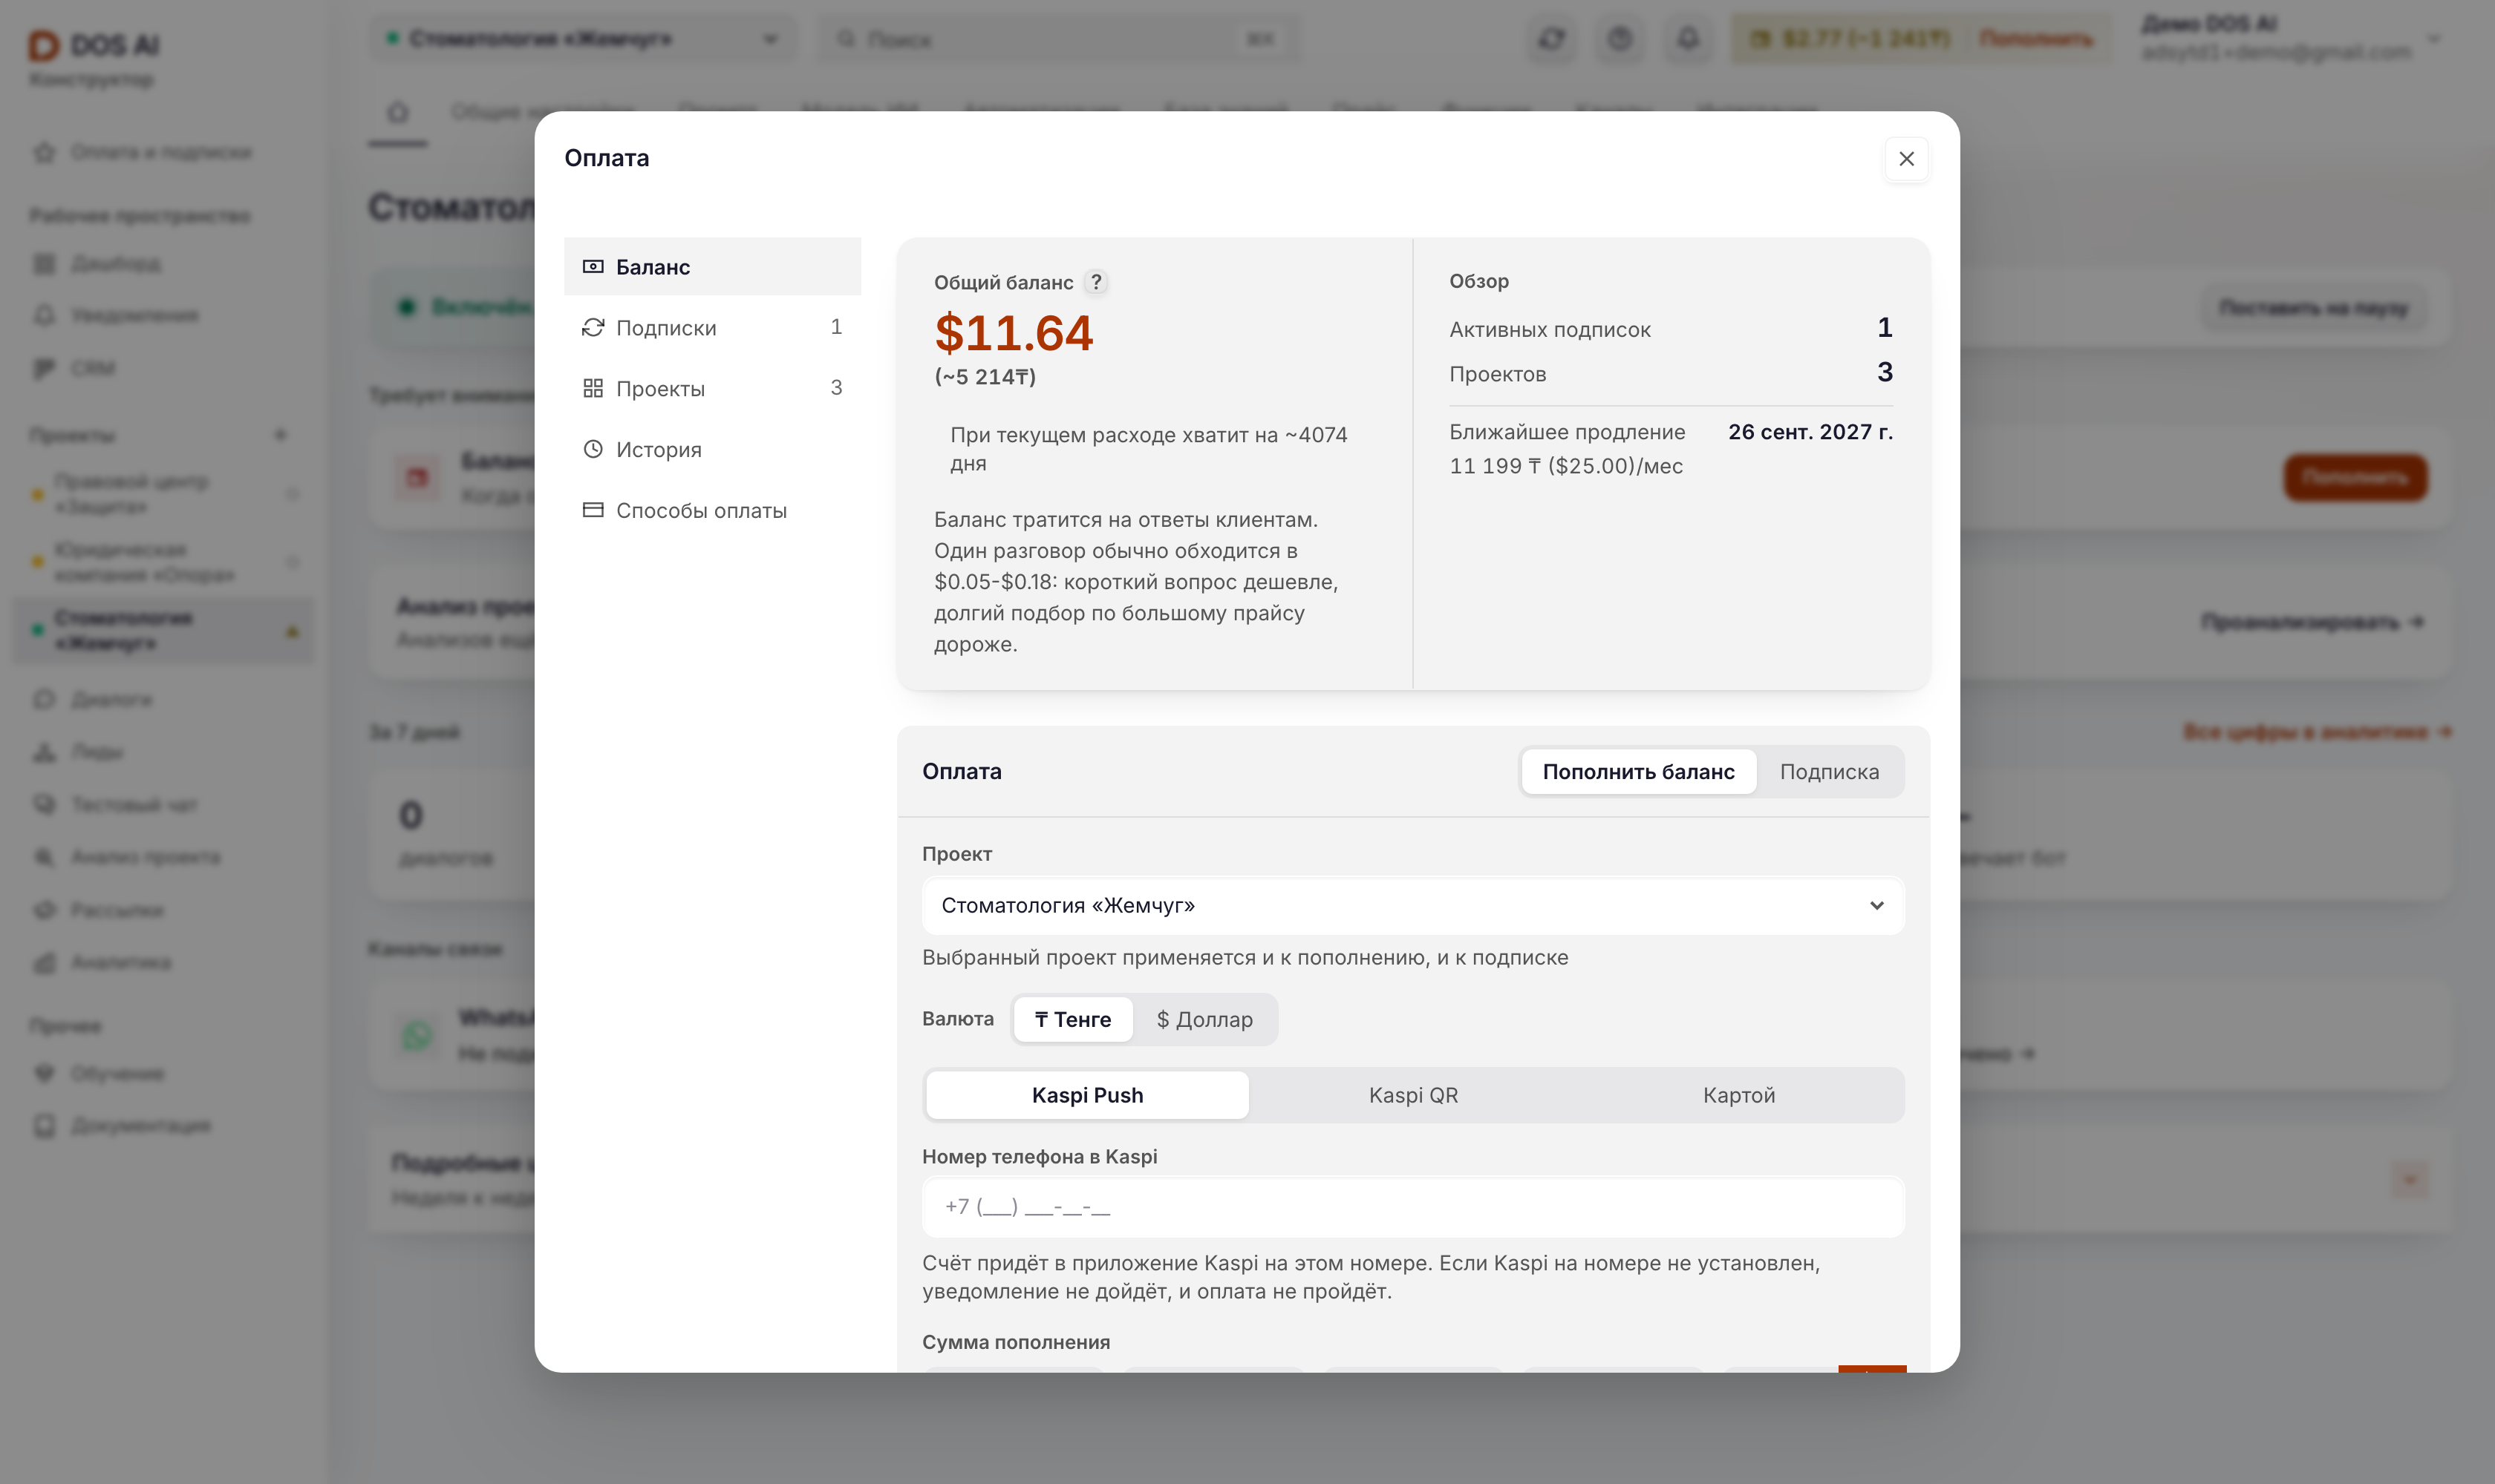Open the Проекты section

point(711,388)
